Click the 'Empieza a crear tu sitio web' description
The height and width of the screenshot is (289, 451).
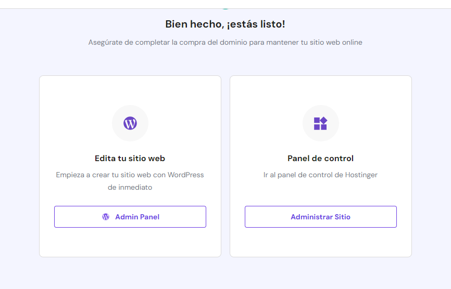130,181
